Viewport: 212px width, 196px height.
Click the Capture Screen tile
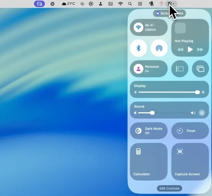(x=190, y=161)
